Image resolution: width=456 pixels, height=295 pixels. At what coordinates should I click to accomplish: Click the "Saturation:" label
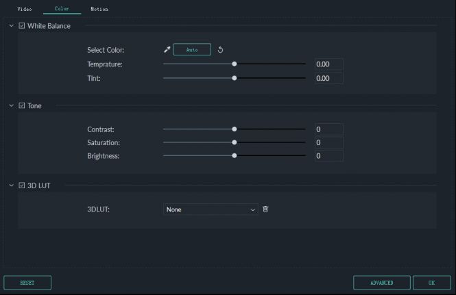pyautogui.click(x=104, y=142)
